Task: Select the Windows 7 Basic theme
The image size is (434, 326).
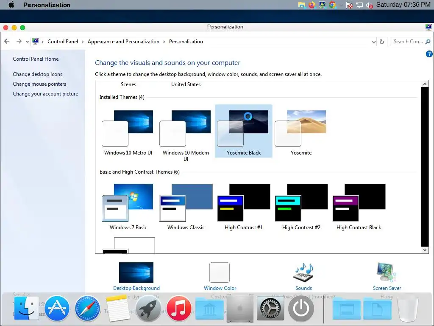Action: point(128,207)
